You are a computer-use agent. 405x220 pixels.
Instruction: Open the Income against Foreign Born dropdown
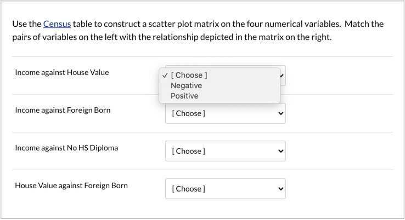pyautogui.click(x=225, y=114)
